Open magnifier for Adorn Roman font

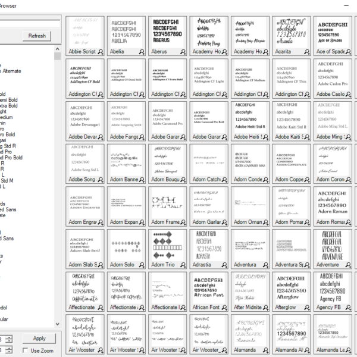coord(348,222)
